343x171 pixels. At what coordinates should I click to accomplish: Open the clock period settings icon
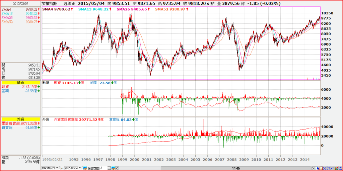321,168
